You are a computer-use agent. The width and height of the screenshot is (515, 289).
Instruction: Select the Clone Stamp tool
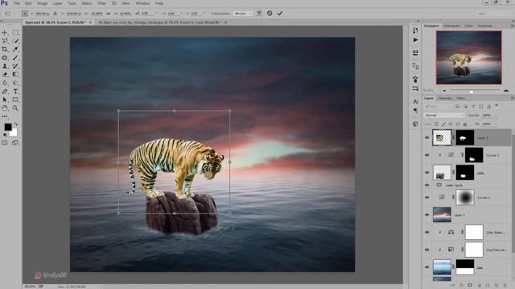pos(5,66)
